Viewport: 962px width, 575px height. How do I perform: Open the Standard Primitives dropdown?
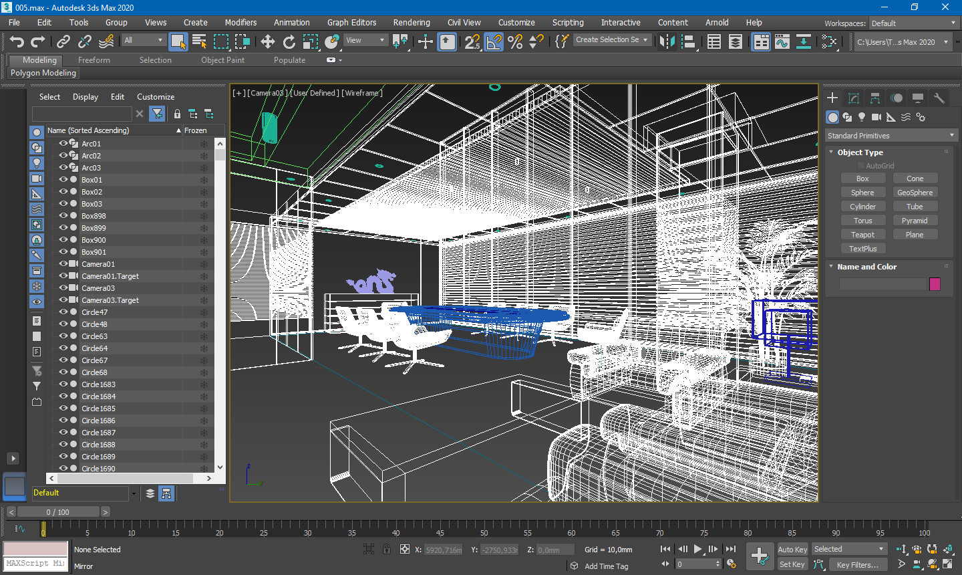tap(891, 136)
